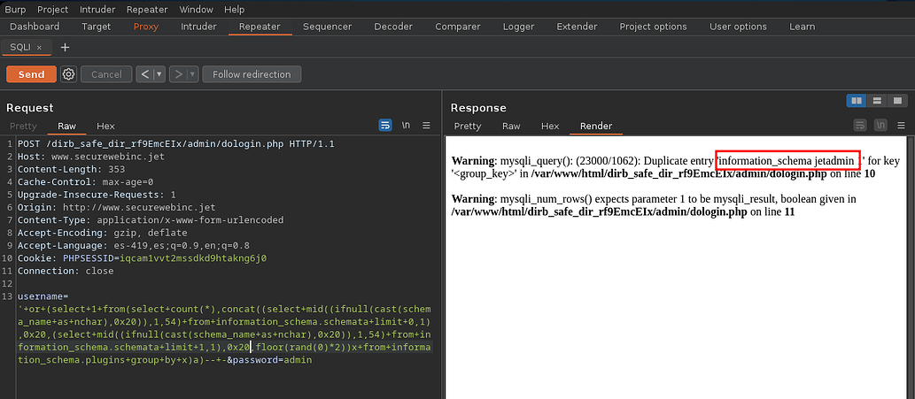Image resolution: width=915 pixels, height=399 pixels.
Task: Show non-printable \n characters in request
Action: tap(406, 126)
